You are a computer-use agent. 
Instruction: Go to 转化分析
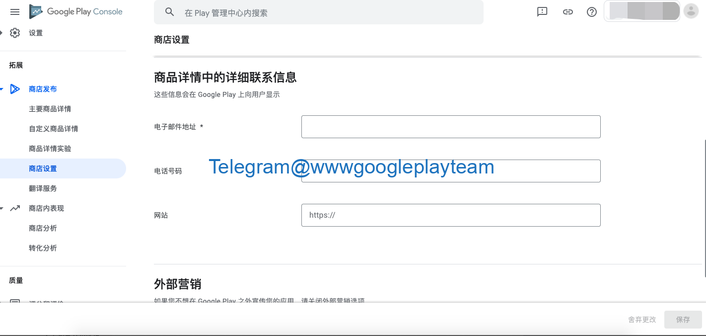[43, 248]
